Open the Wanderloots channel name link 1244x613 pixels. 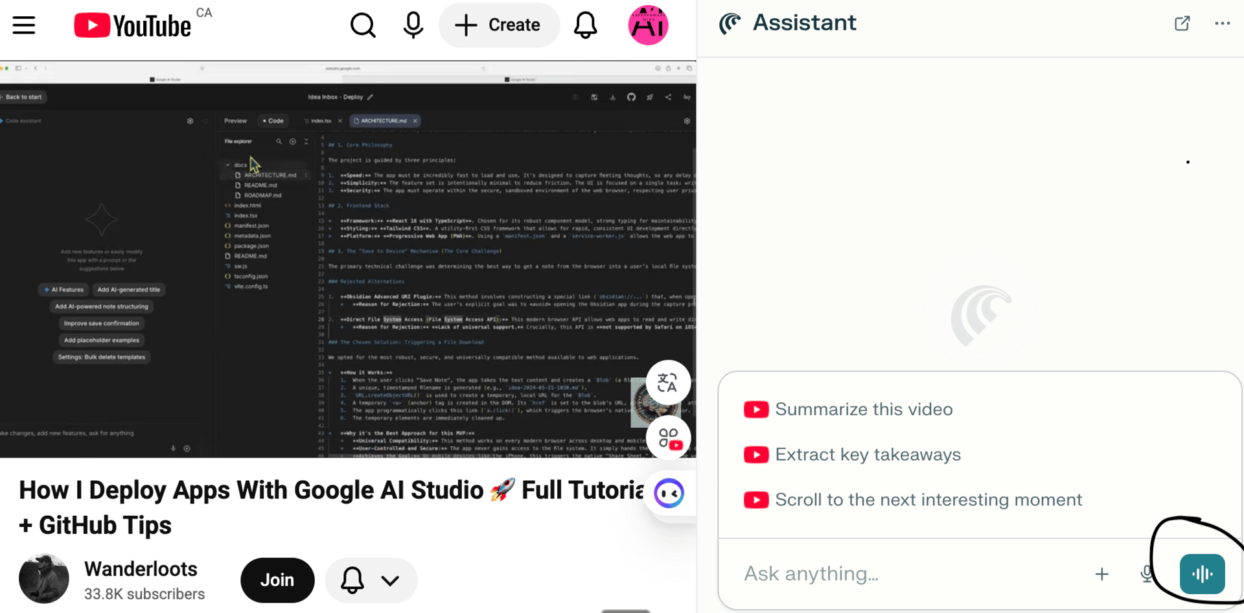tap(141, 569)
